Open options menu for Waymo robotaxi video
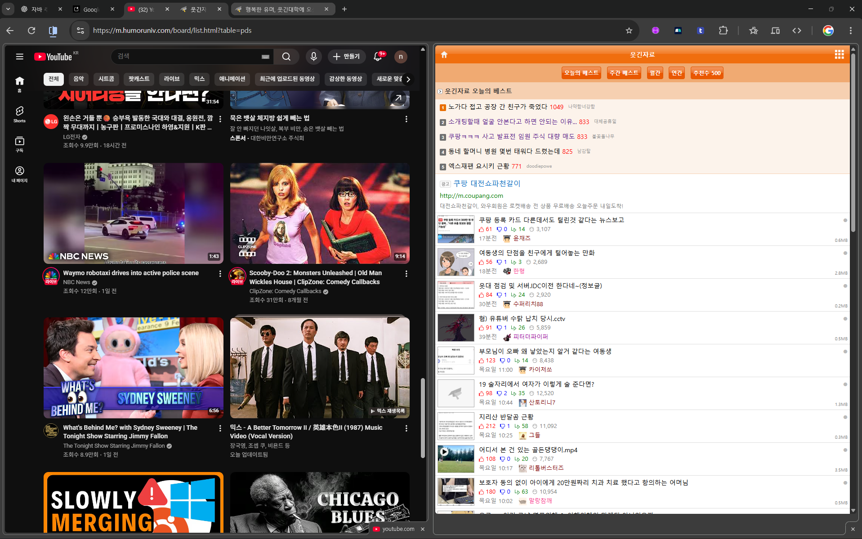 [220, 273]
